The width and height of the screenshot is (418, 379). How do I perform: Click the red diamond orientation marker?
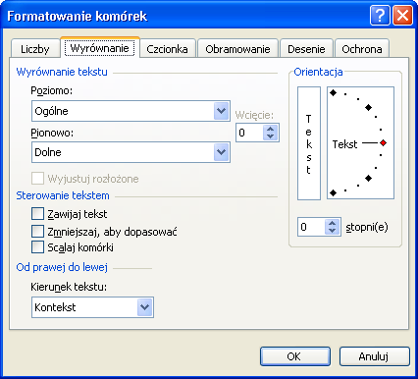tap(384, 143)
